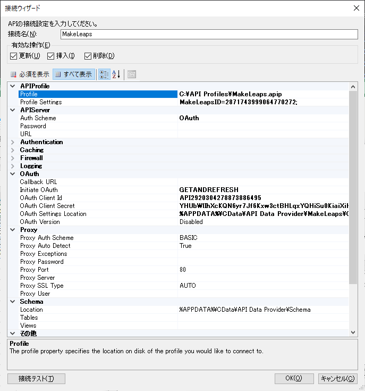Confirm with the OK(O) button
The image size is (365, 391).
click(x=294, y=379)
